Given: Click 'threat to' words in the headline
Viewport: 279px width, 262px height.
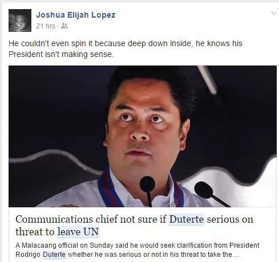Looking at the screenshot, I should [35, 232].
